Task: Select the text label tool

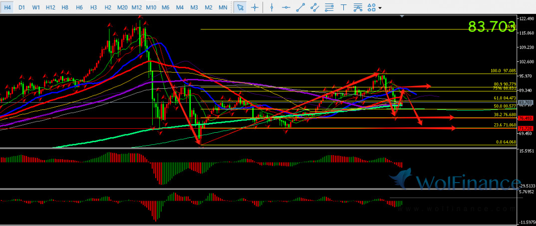Action: click(x=344, y=7)
